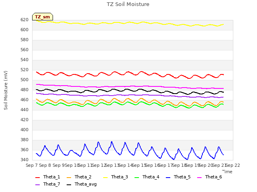
Task: Click the 380 y-axis tick label
Action: [24, 140]
